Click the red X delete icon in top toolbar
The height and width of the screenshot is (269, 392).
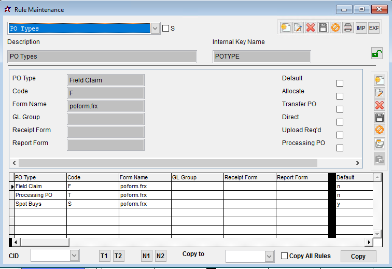(x=311, y=27)
